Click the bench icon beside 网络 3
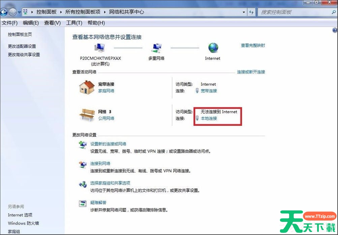 click(x=87, y=115)
